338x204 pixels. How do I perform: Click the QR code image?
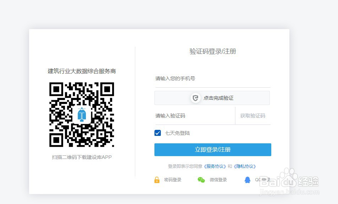coord(82,115)
